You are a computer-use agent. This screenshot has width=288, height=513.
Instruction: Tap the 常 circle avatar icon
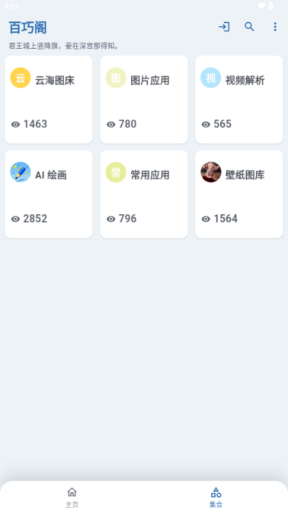[x=116, y=172]
